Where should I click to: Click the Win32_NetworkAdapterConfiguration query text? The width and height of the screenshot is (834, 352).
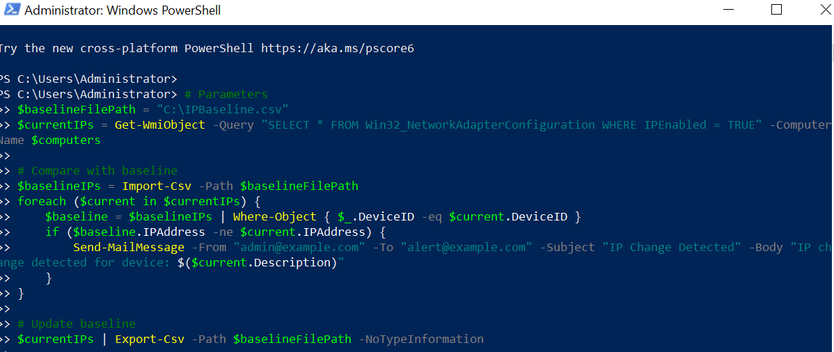tap(480, 125)
